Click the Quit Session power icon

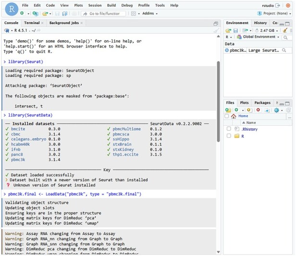pos(288,5)
